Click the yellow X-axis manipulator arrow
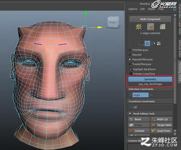The image size is (181, 150). point(100,27)
